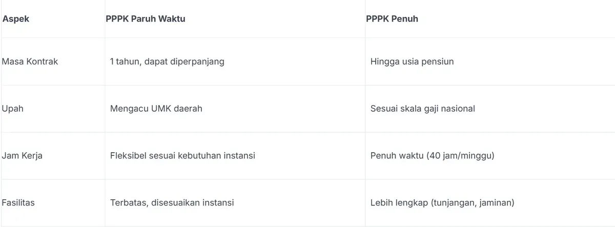Select the cell 'Lebih lengkap (tunjangan, jaminan)'

[442, 203]
